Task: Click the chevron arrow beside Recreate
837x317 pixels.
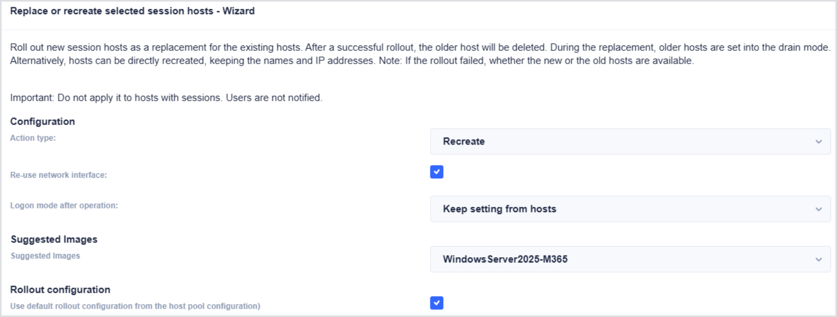Action: point(818,142)
